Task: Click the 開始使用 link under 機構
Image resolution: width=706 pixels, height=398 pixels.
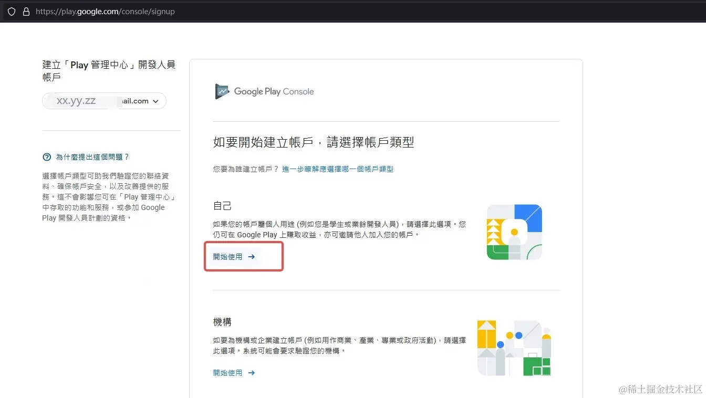Action: point(234,373)
